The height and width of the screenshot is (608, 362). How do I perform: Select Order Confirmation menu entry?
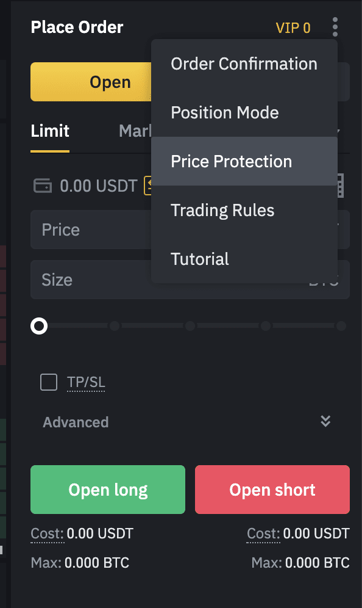click(244, 63)
